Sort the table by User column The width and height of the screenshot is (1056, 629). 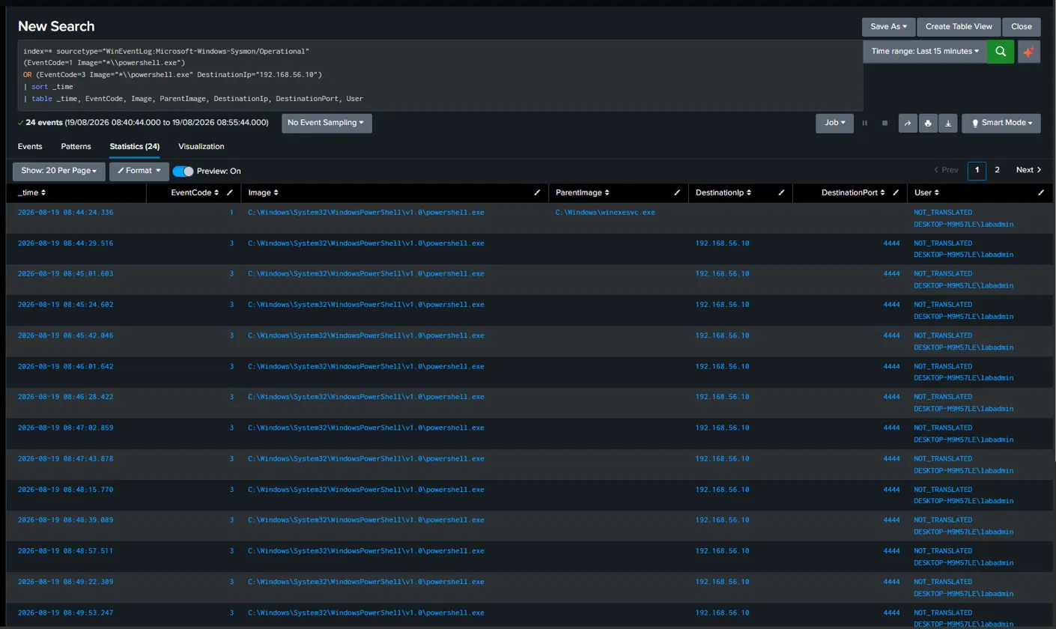(926, 192)
